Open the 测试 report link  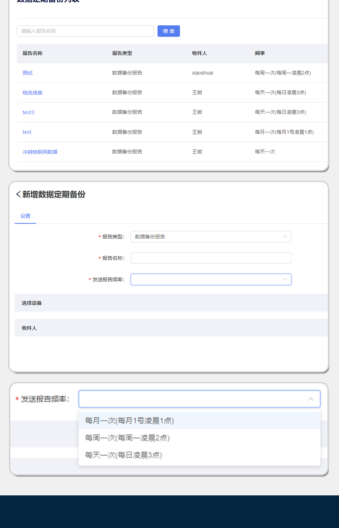point(27,73)
